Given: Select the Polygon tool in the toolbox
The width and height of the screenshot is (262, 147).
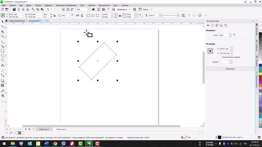Looking at the screenshot, I should (x=2, y=60).
